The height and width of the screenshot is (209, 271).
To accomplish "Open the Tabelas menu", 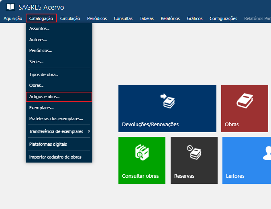I will tap(147, 18).
